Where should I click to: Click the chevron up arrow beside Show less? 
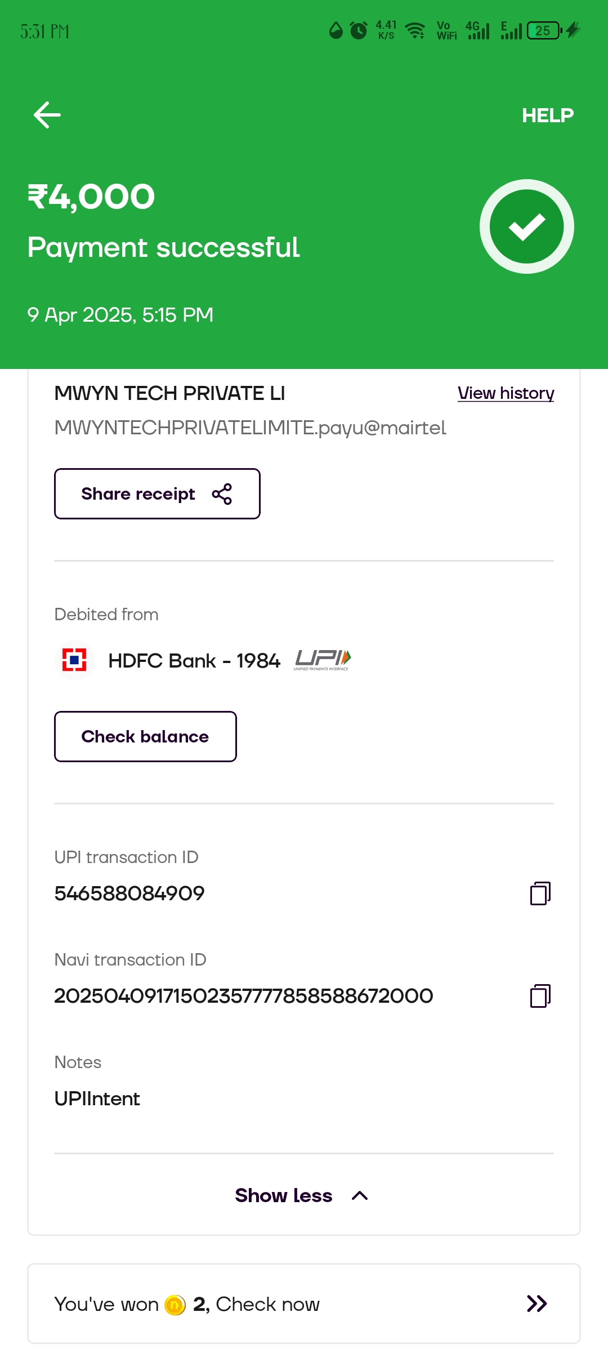(x=360, y=1195)
